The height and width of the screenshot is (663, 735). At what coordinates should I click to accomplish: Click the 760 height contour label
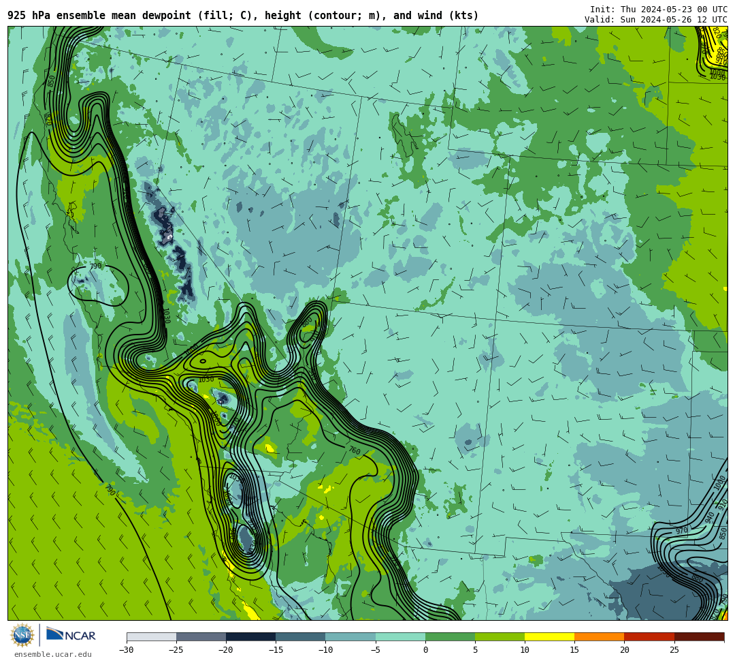point(355,450)
